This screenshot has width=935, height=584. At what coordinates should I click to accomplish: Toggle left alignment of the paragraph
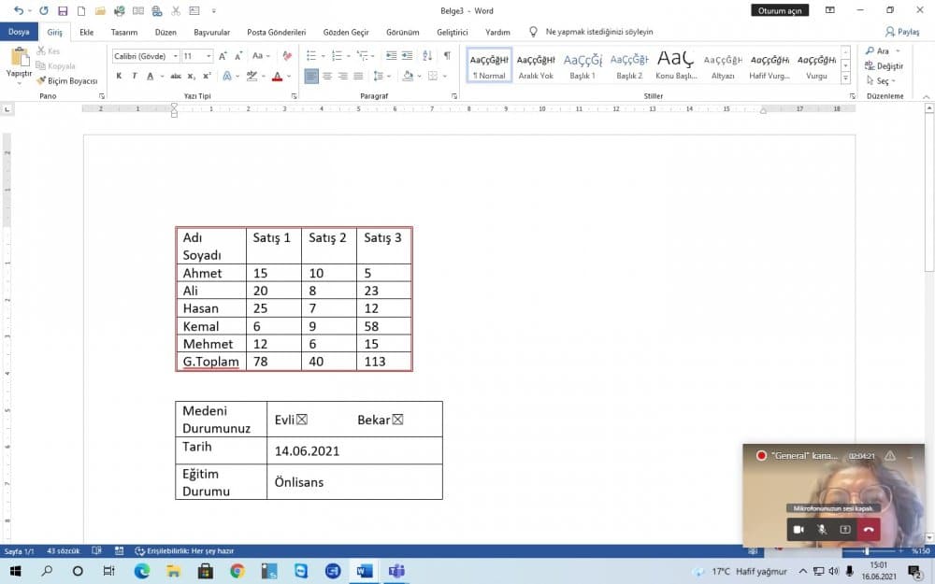tap(311, 76)
